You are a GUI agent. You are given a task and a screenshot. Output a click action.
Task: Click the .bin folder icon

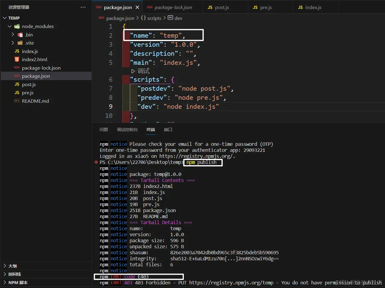(x=20, y=35)
